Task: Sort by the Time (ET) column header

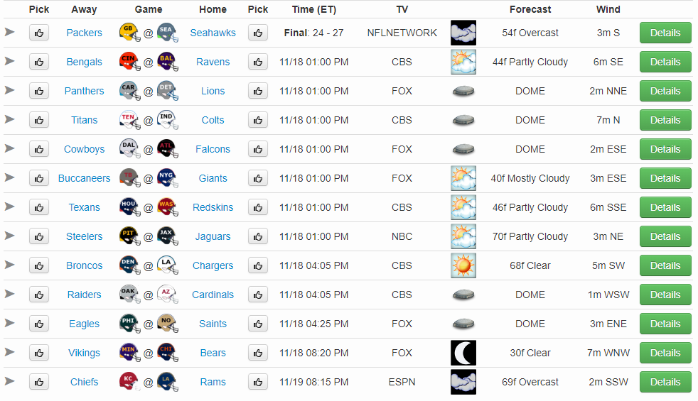Action: pos(314,9)
